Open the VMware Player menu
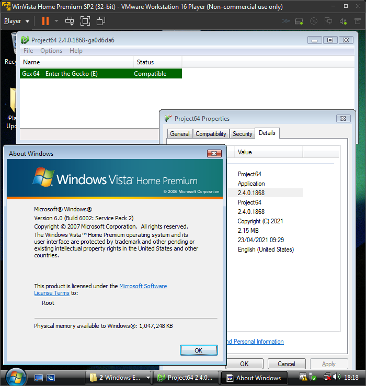This screenshot has width=366, height=386. point(17,21)
